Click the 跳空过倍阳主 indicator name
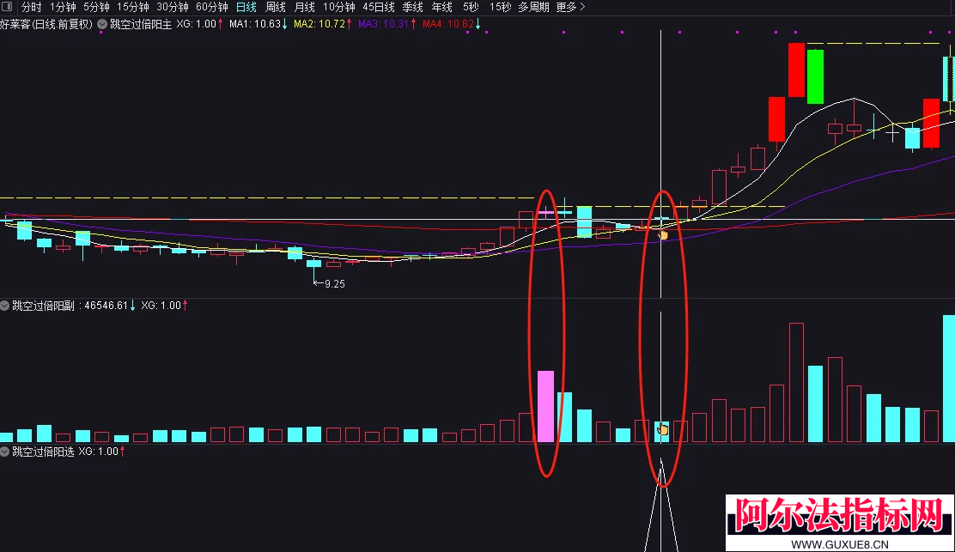Image resolution: width=955 pixels, height=552 pixels. 141,24
